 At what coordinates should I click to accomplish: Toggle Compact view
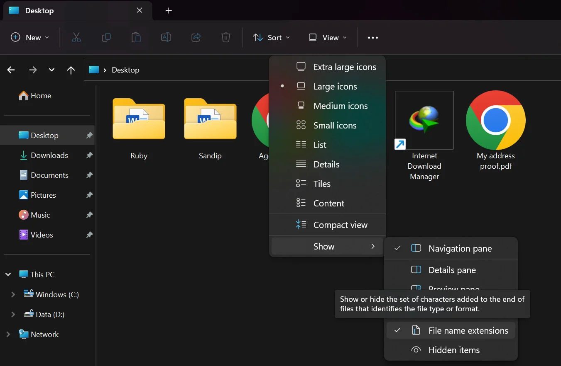[328, 225]
